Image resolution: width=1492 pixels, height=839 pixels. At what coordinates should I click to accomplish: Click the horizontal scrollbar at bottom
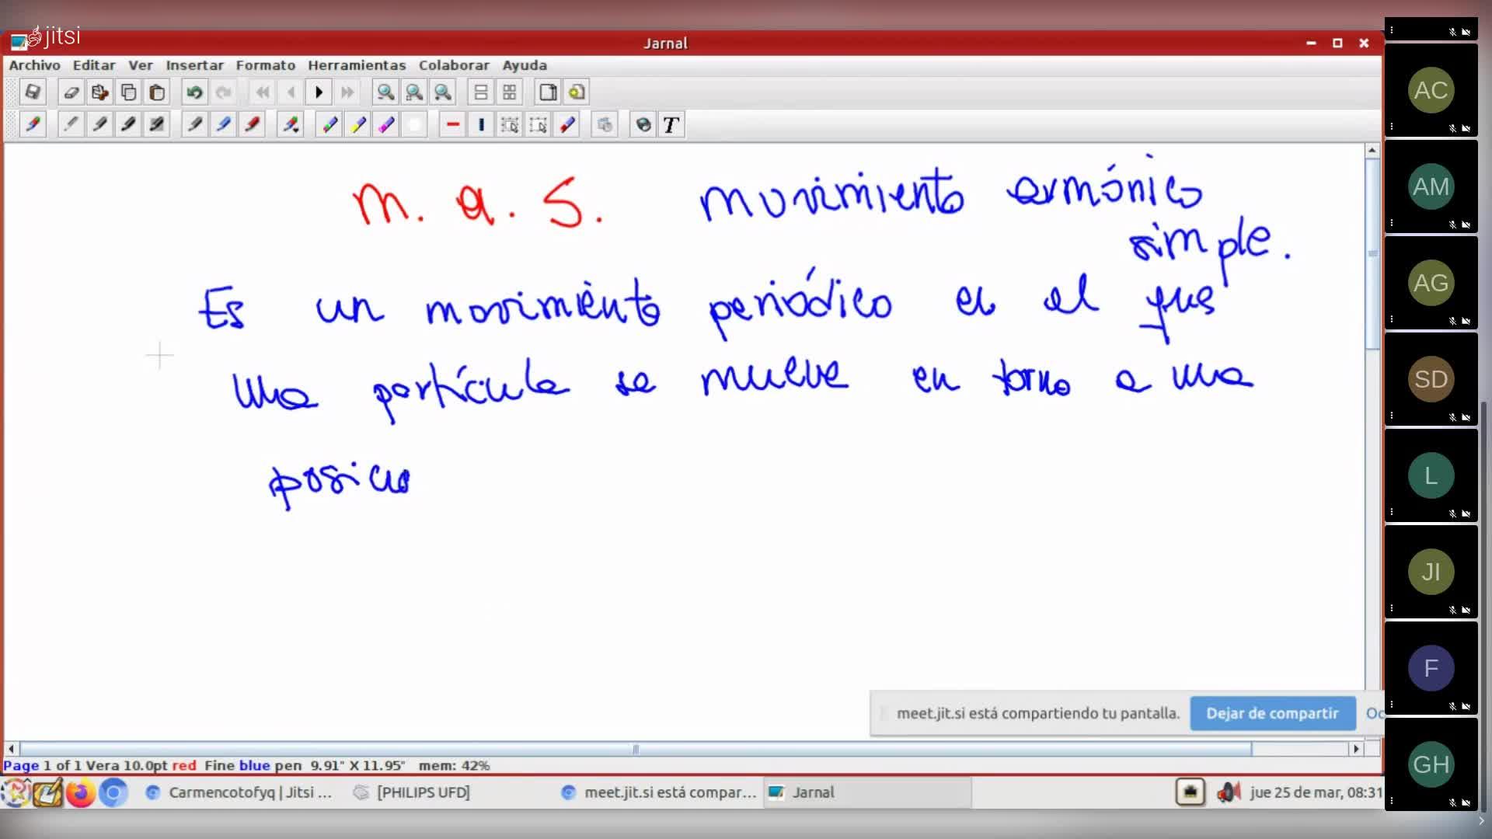coord(634,749)
